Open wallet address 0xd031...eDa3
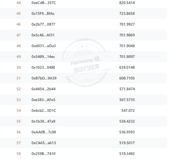This screenshot has height=159, width=169. click(44, 46)
